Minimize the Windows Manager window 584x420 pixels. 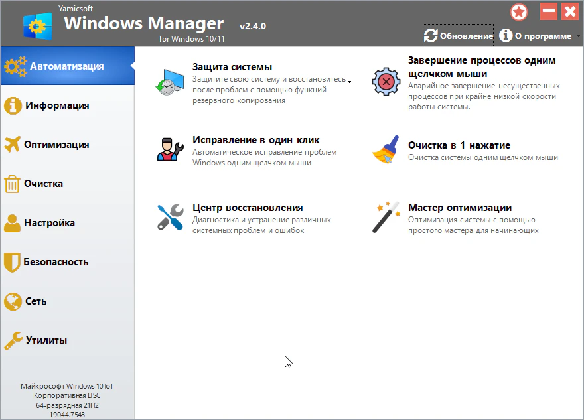tap(549, 11)
